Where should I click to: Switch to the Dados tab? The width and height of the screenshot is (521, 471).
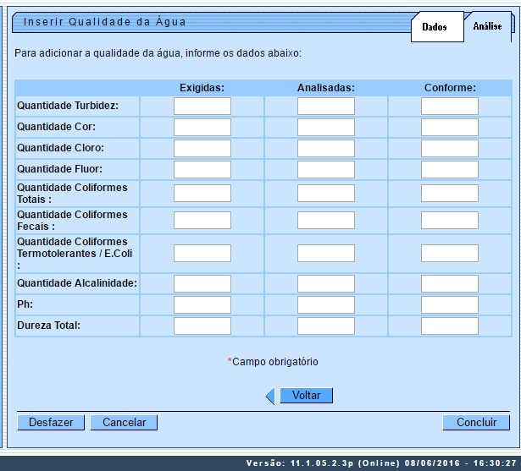pos(435,27)
